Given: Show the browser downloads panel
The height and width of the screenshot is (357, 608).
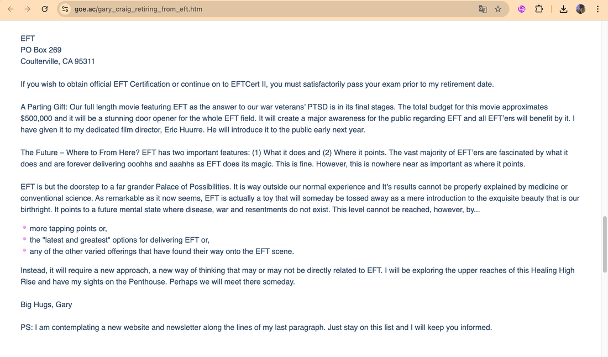Looking at the screenshot, I should pyautogui.click(x=563, y=9).
